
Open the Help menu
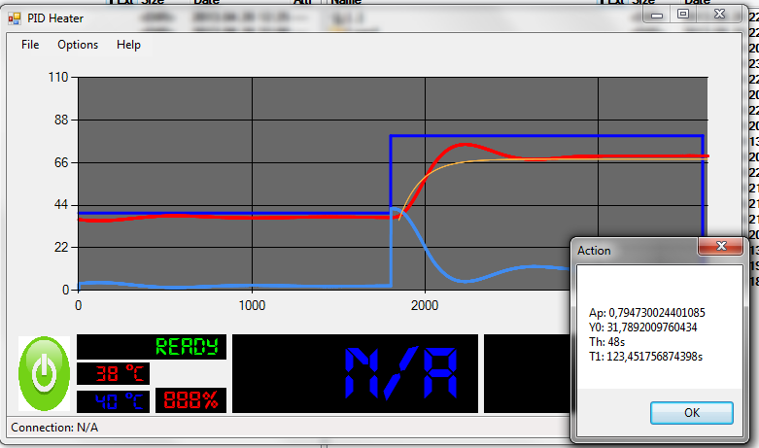[x=128, y=45]
